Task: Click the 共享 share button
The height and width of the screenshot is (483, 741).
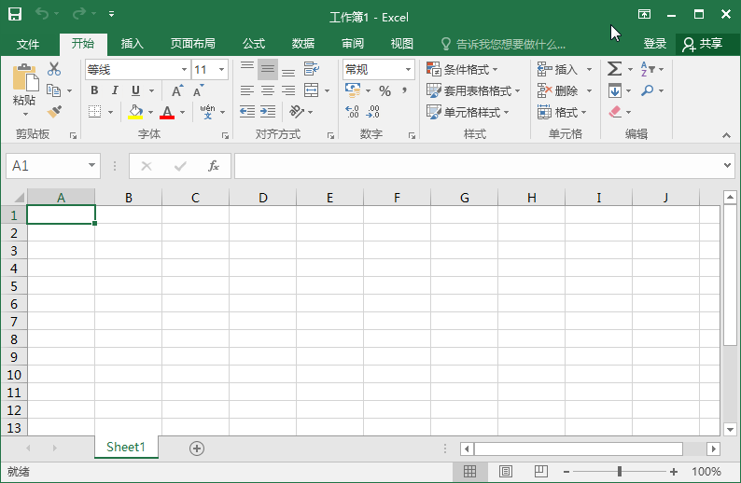Action: click(x=702, y=44)
